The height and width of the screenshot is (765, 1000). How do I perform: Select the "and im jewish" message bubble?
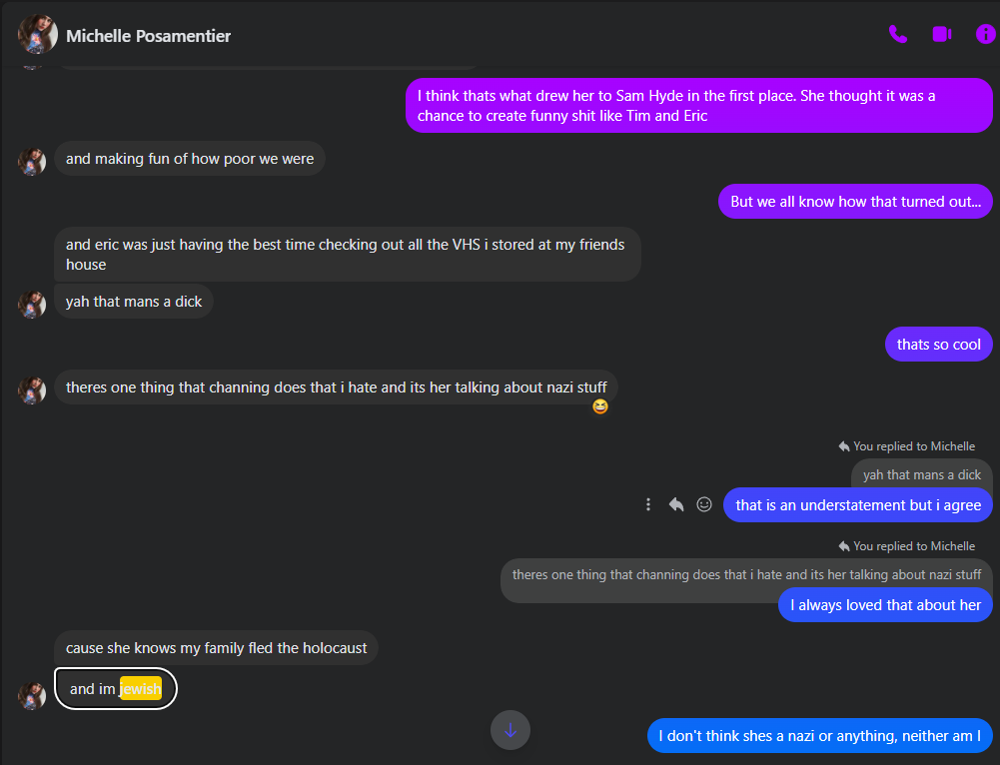click(x=115, y=689)
